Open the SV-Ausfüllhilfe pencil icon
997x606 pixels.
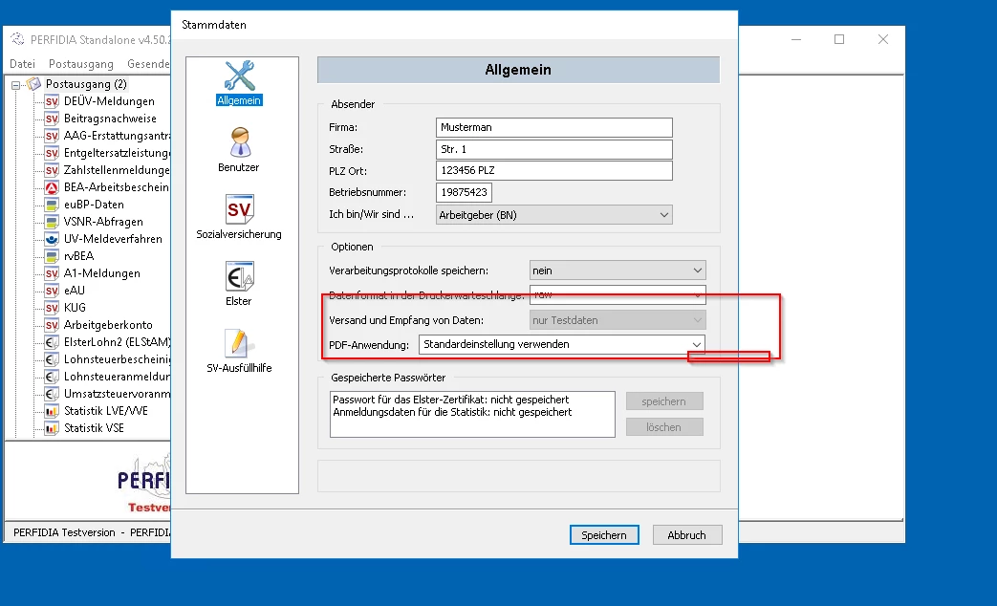click(x=239, y=343)
